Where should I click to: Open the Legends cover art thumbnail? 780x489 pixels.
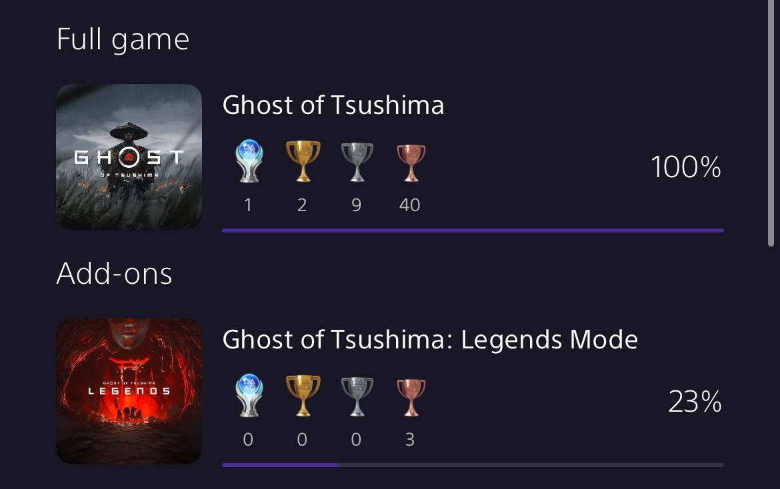[x=129, y=391]
